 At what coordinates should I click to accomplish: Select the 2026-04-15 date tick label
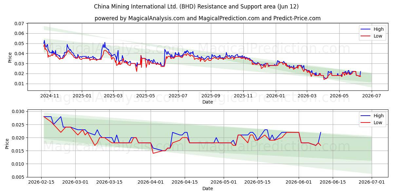(x=185, y=183)
